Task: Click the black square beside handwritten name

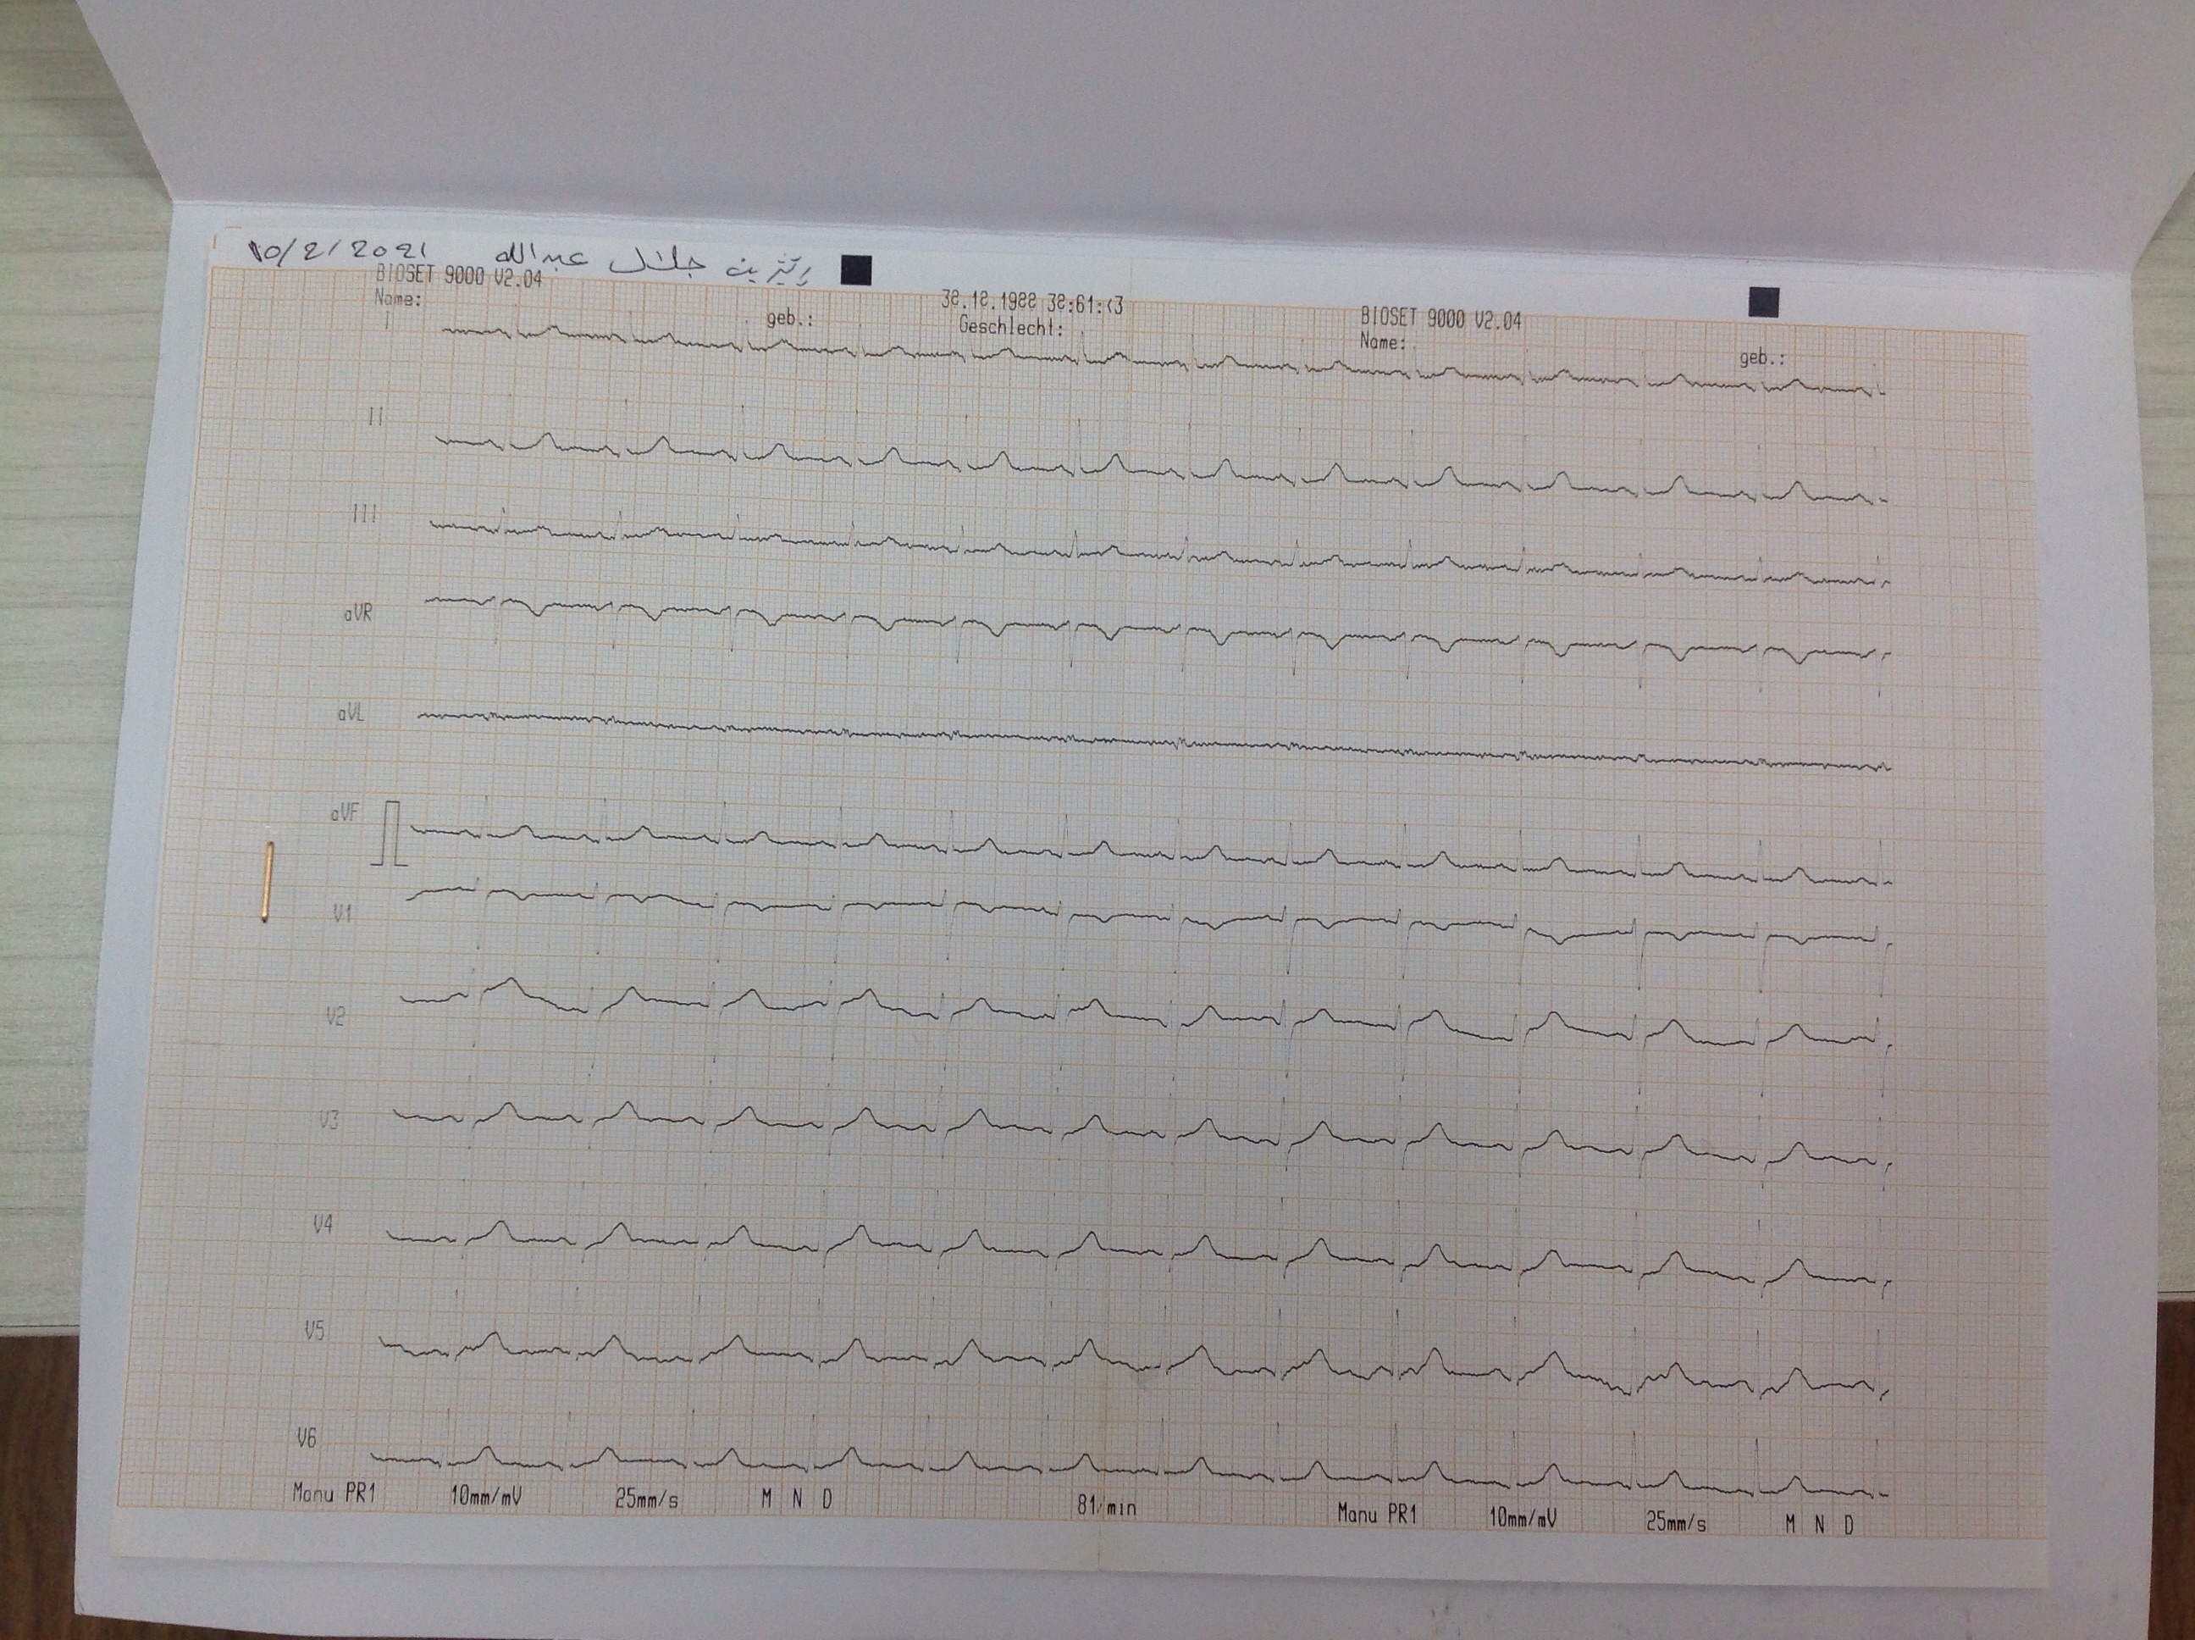Action: (855, 270)
